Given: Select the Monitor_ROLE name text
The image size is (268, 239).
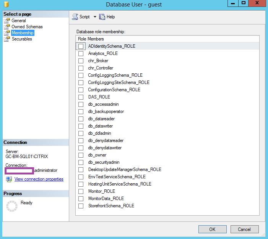Looking at the screenshot, I should pos(102,191).
